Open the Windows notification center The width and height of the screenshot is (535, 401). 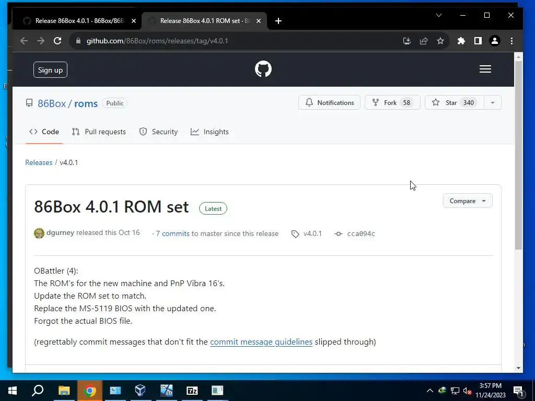tap(518, 391)
